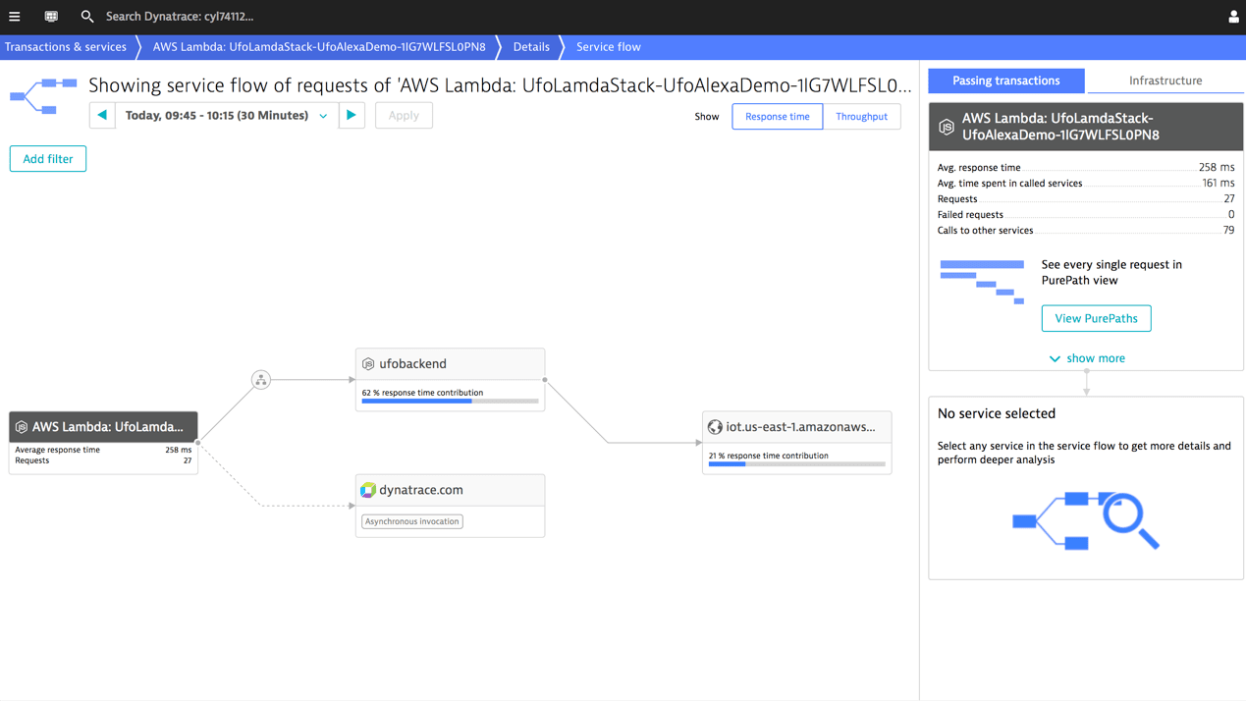Screen dimensions: 1246x701
Task: Switch to Response time view
Action: coord(778,117)
